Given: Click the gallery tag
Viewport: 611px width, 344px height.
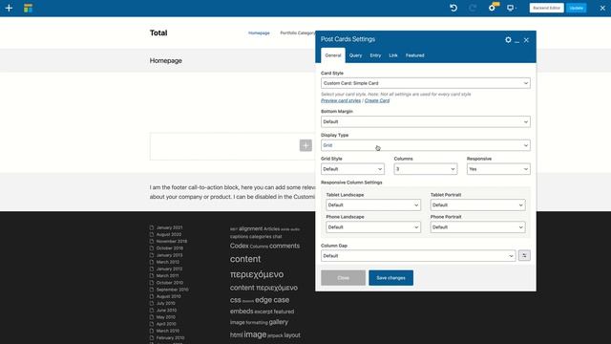Looking at the screenshot, I should [x=278, y=322].
